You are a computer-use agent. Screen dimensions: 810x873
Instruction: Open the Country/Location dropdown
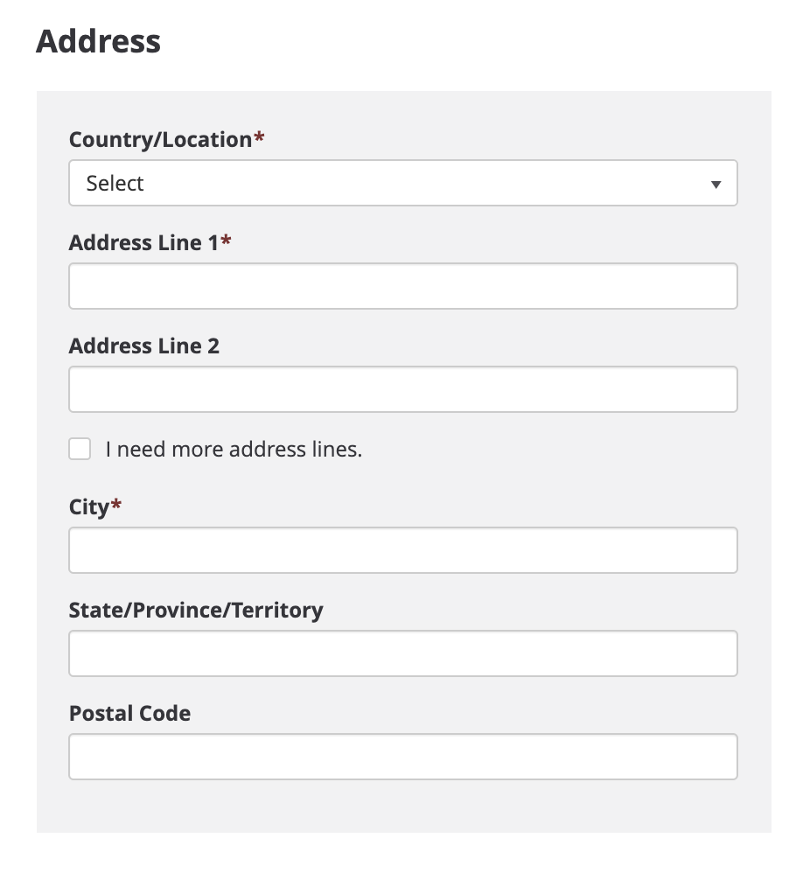(x=402, y=183)
